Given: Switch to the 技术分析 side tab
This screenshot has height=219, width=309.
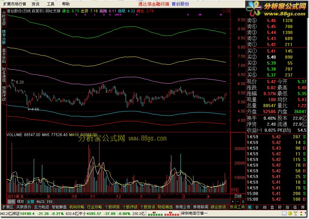Looking at the screenshot, I should [x=4, y=37].
